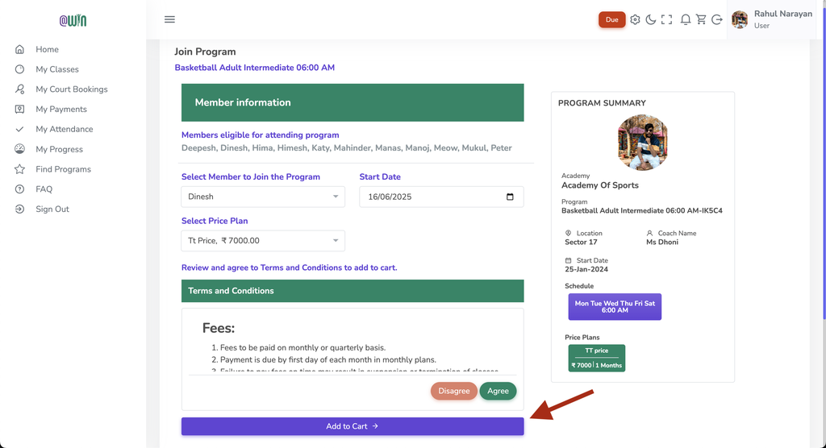Image resolution: width=826 pixels, height=448 pixels.
Task: Open the calendar picker in Start Date
Action: [510, 197]
